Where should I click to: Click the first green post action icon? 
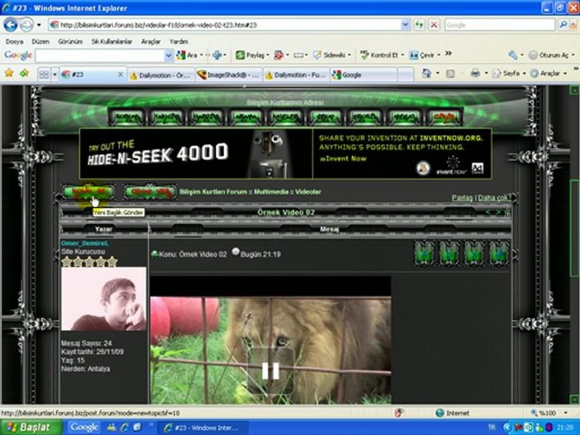[x=424, y=253]
